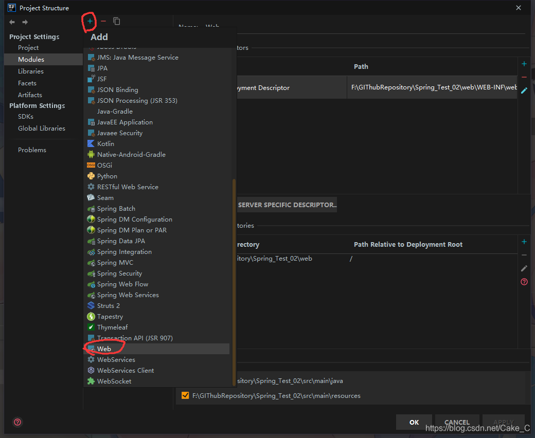
Task: Click the Path column header
Action: [361, 66]
